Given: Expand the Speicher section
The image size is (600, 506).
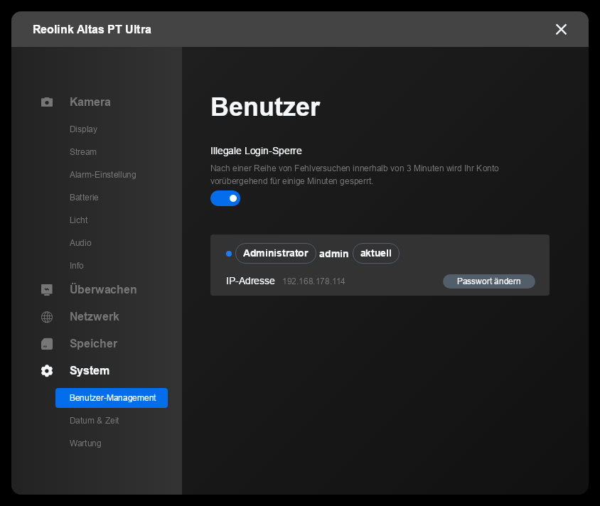Looking at the screenshot, I should tap(93, 344).
